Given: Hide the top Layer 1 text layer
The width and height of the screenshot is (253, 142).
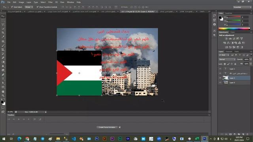Looking at the screenshot, I should point(220,69).
